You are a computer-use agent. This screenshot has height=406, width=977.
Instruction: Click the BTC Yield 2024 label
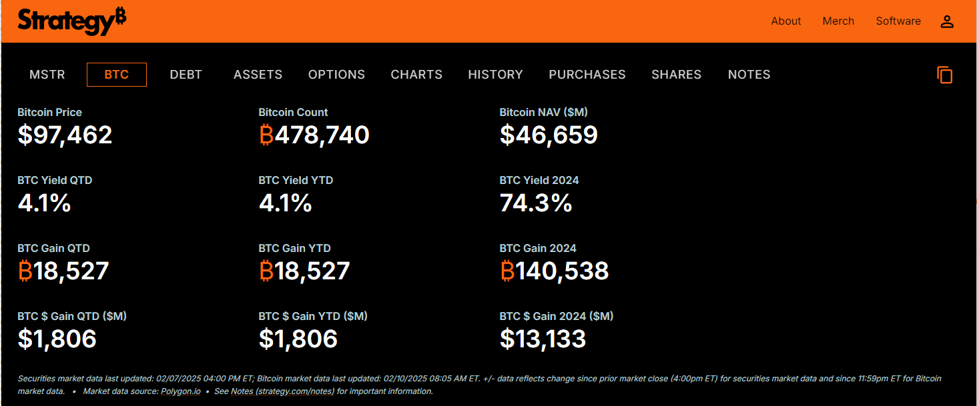click(539, 180)
